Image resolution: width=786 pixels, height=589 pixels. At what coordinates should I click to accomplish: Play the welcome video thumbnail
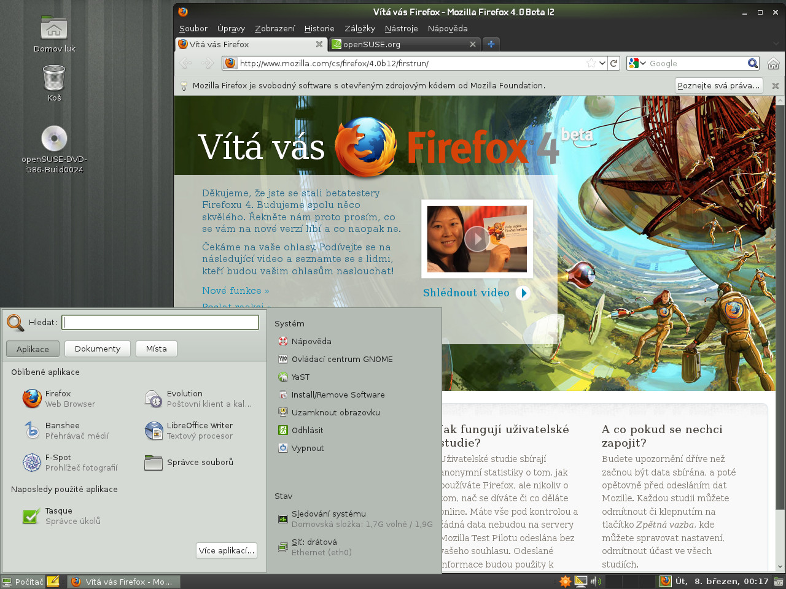[x=477, y=239]
